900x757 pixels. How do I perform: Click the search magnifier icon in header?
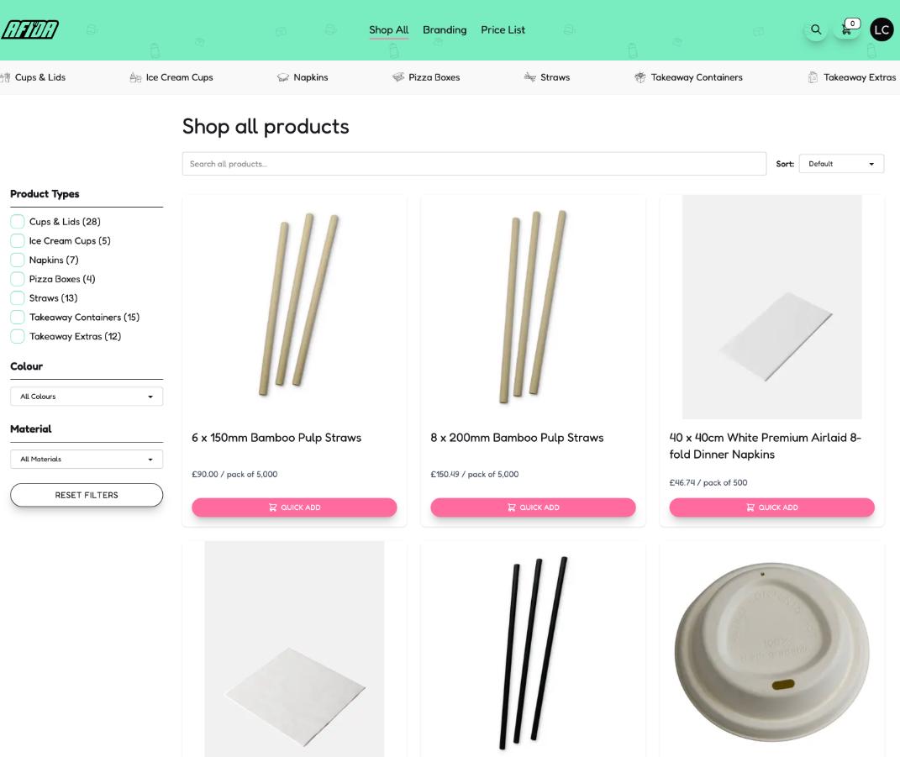click(x=815, y=30)
